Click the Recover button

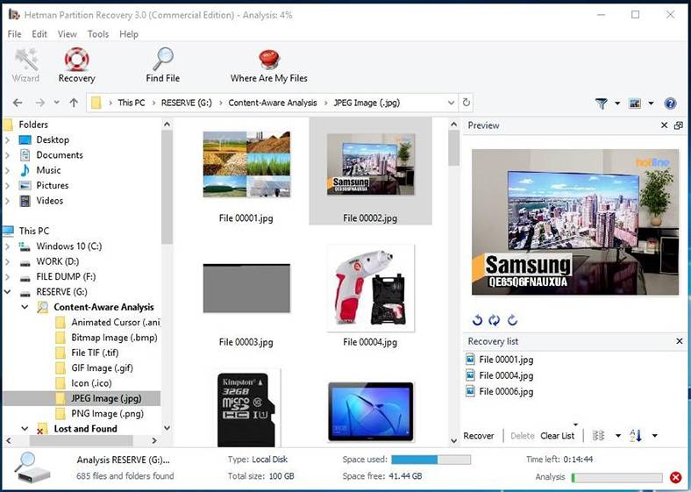pyautogui.click(x=479, y=436)
